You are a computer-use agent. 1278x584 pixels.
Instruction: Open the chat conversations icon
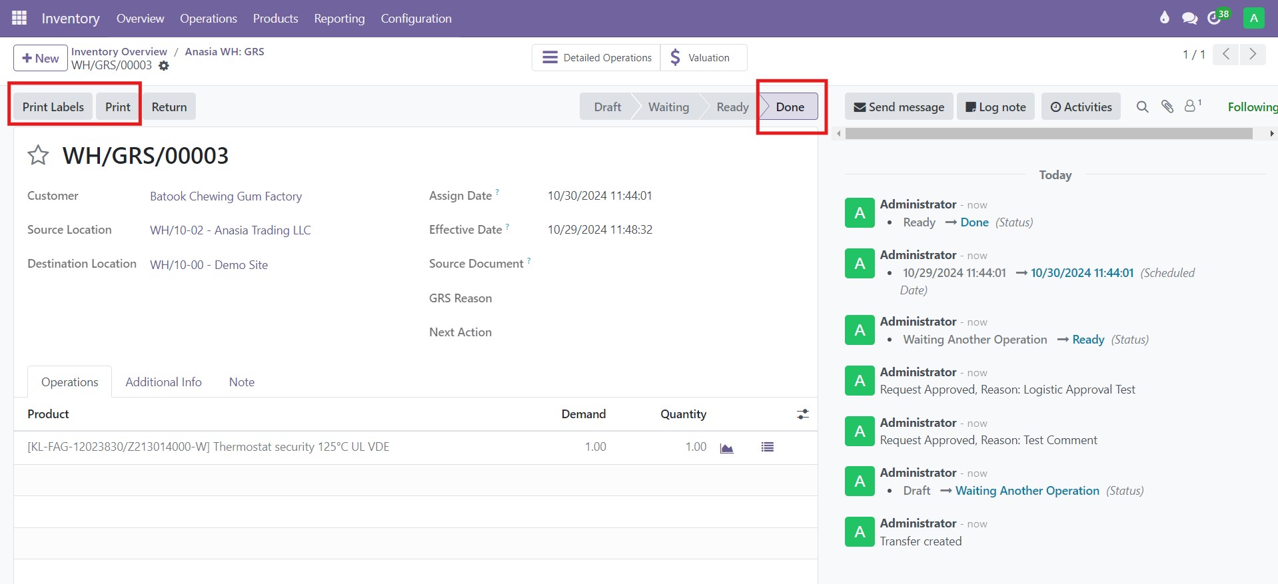click(x=1189, y=18)
